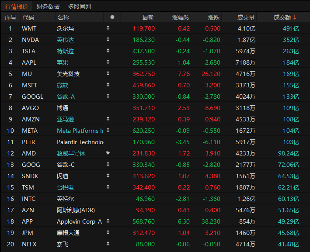Image resolution: width=310 pixels, height=252 pixels.
Task: Click the marker icon in NVDA row
Action: (x=108, y=39)
